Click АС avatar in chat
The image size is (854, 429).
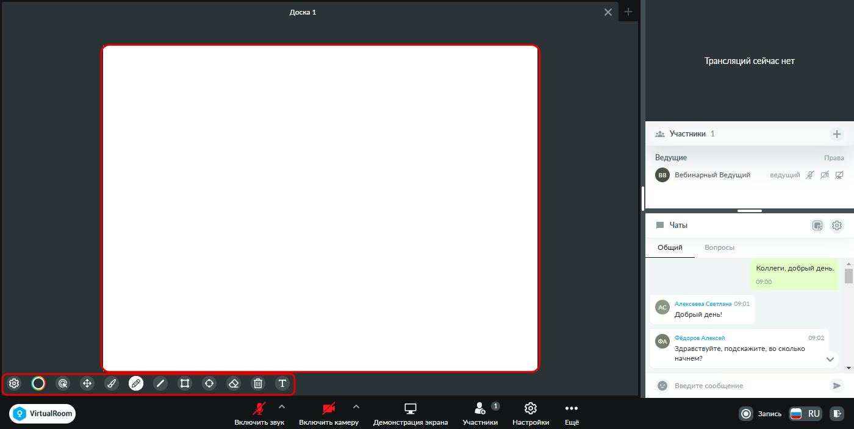[662, 307]
